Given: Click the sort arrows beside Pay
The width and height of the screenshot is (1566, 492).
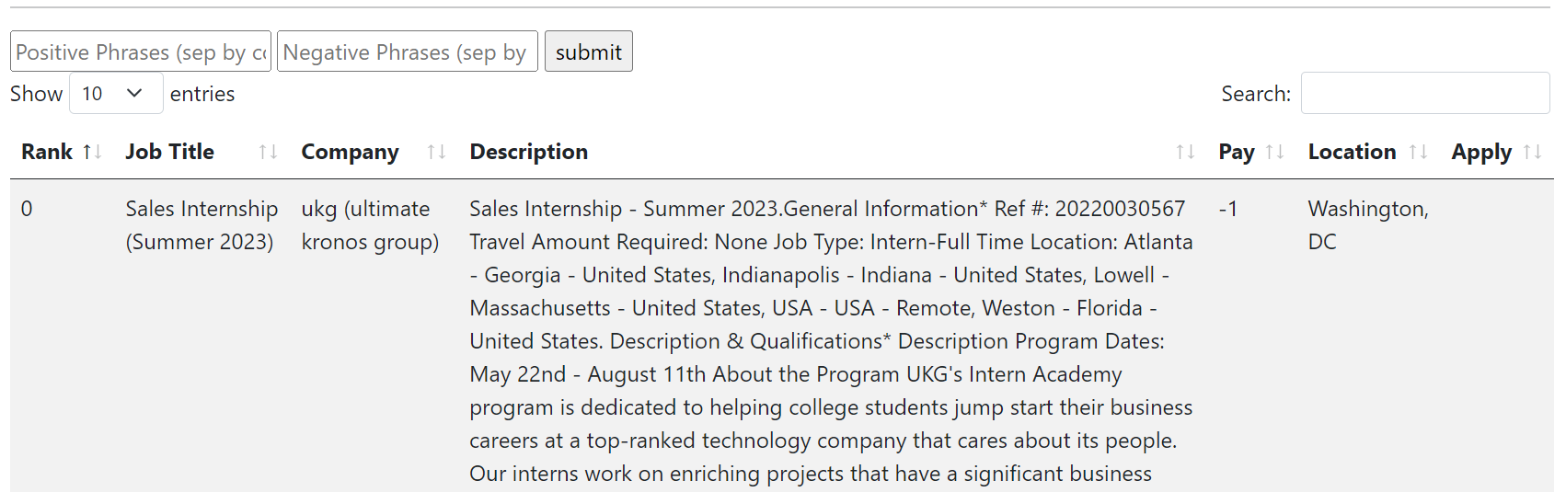Looking at the screenshot, I should [1274, 152].
